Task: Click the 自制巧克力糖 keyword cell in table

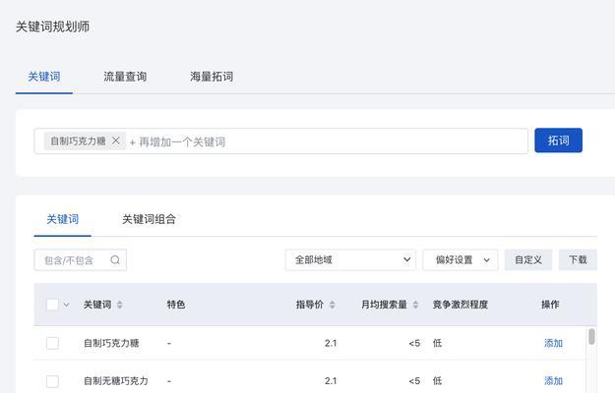Action: point(111,343)
